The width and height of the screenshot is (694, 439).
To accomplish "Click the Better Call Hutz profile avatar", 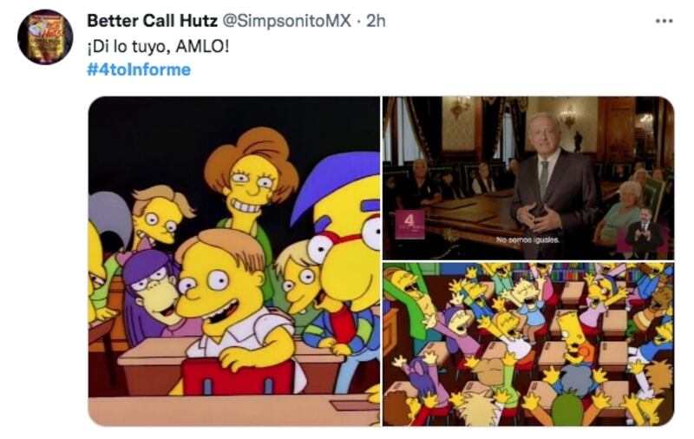I will click(45, 36).
